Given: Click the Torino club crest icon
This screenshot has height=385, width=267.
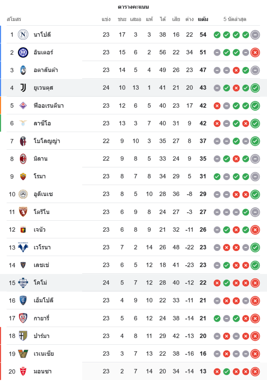Looking at the screenshot, I should point(23,212).
